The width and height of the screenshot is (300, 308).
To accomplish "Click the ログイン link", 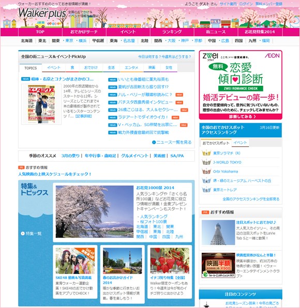I will tap(246, 4).
